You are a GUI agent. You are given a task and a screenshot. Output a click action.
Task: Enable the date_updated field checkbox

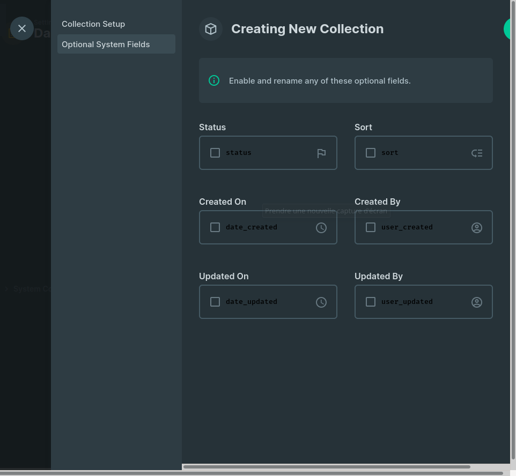(x=215, y=302)
